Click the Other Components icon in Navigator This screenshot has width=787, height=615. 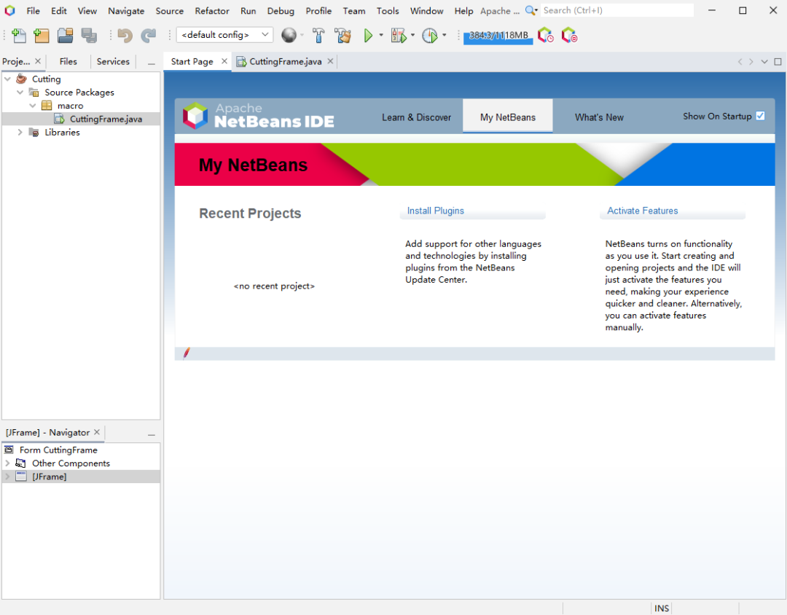click(20, 463)
